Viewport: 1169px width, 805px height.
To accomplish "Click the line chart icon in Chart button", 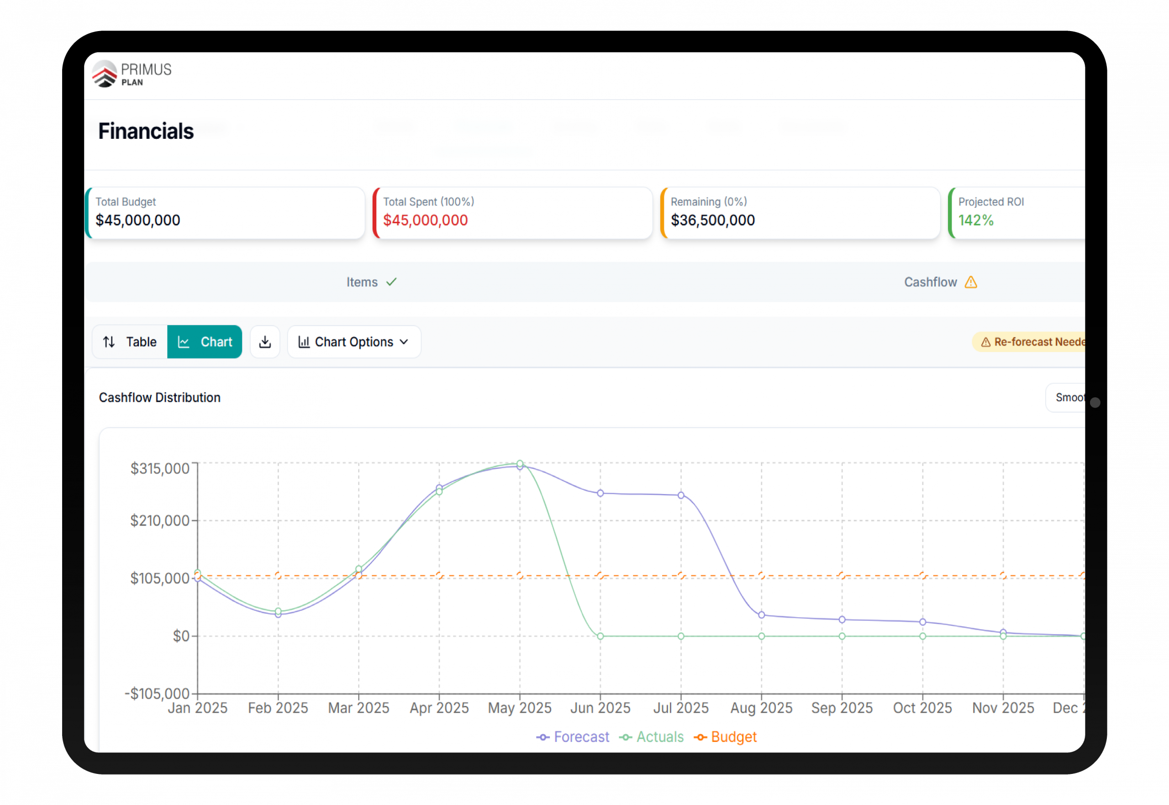I will (184, 342).
